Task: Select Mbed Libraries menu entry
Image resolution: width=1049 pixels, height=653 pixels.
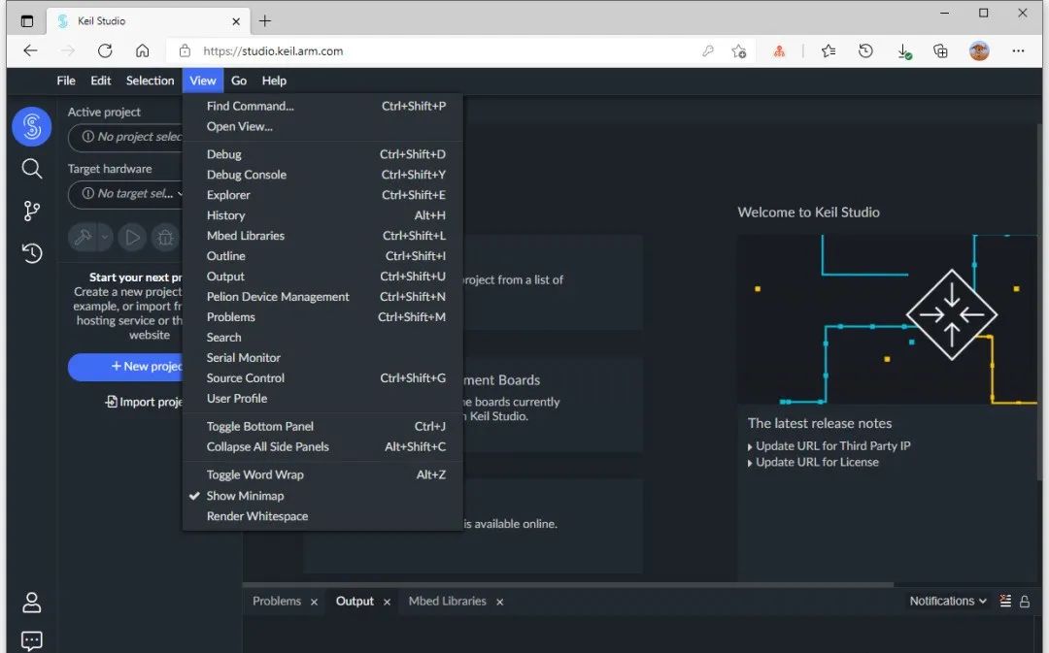Action: point(322,236)
